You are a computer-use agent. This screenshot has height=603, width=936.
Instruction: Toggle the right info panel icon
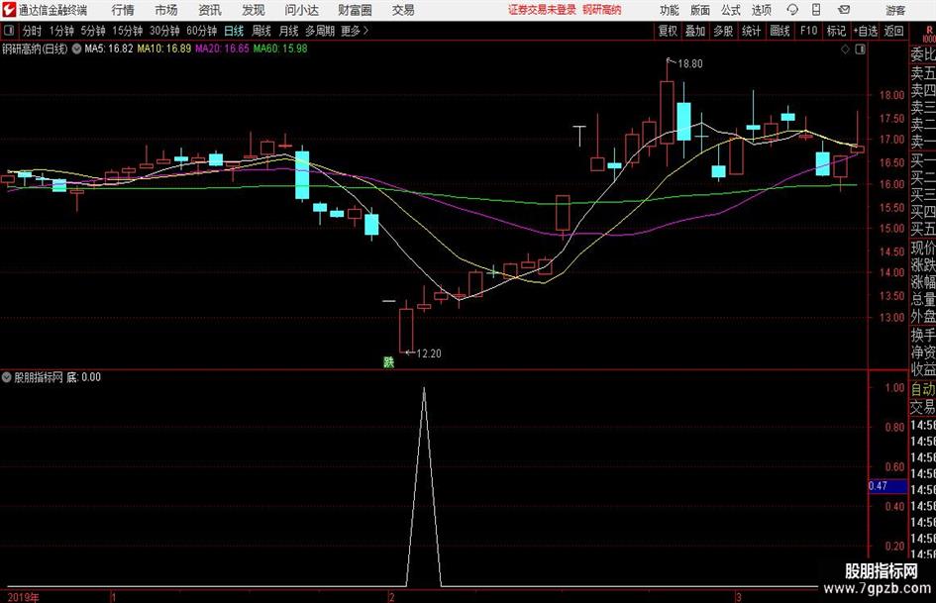[x=860, y=49]
